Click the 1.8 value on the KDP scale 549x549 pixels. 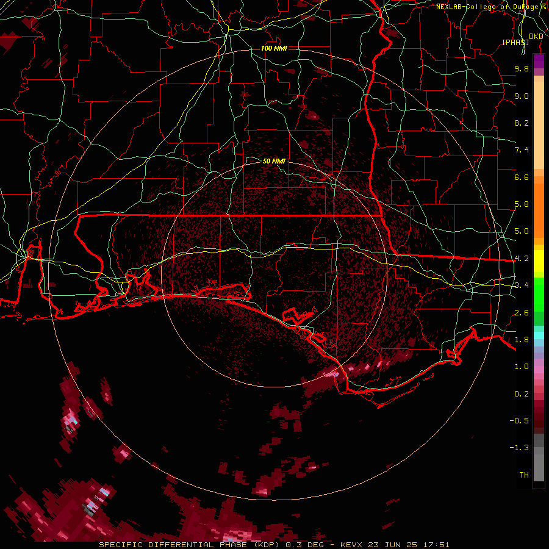(x=522, y=340)
